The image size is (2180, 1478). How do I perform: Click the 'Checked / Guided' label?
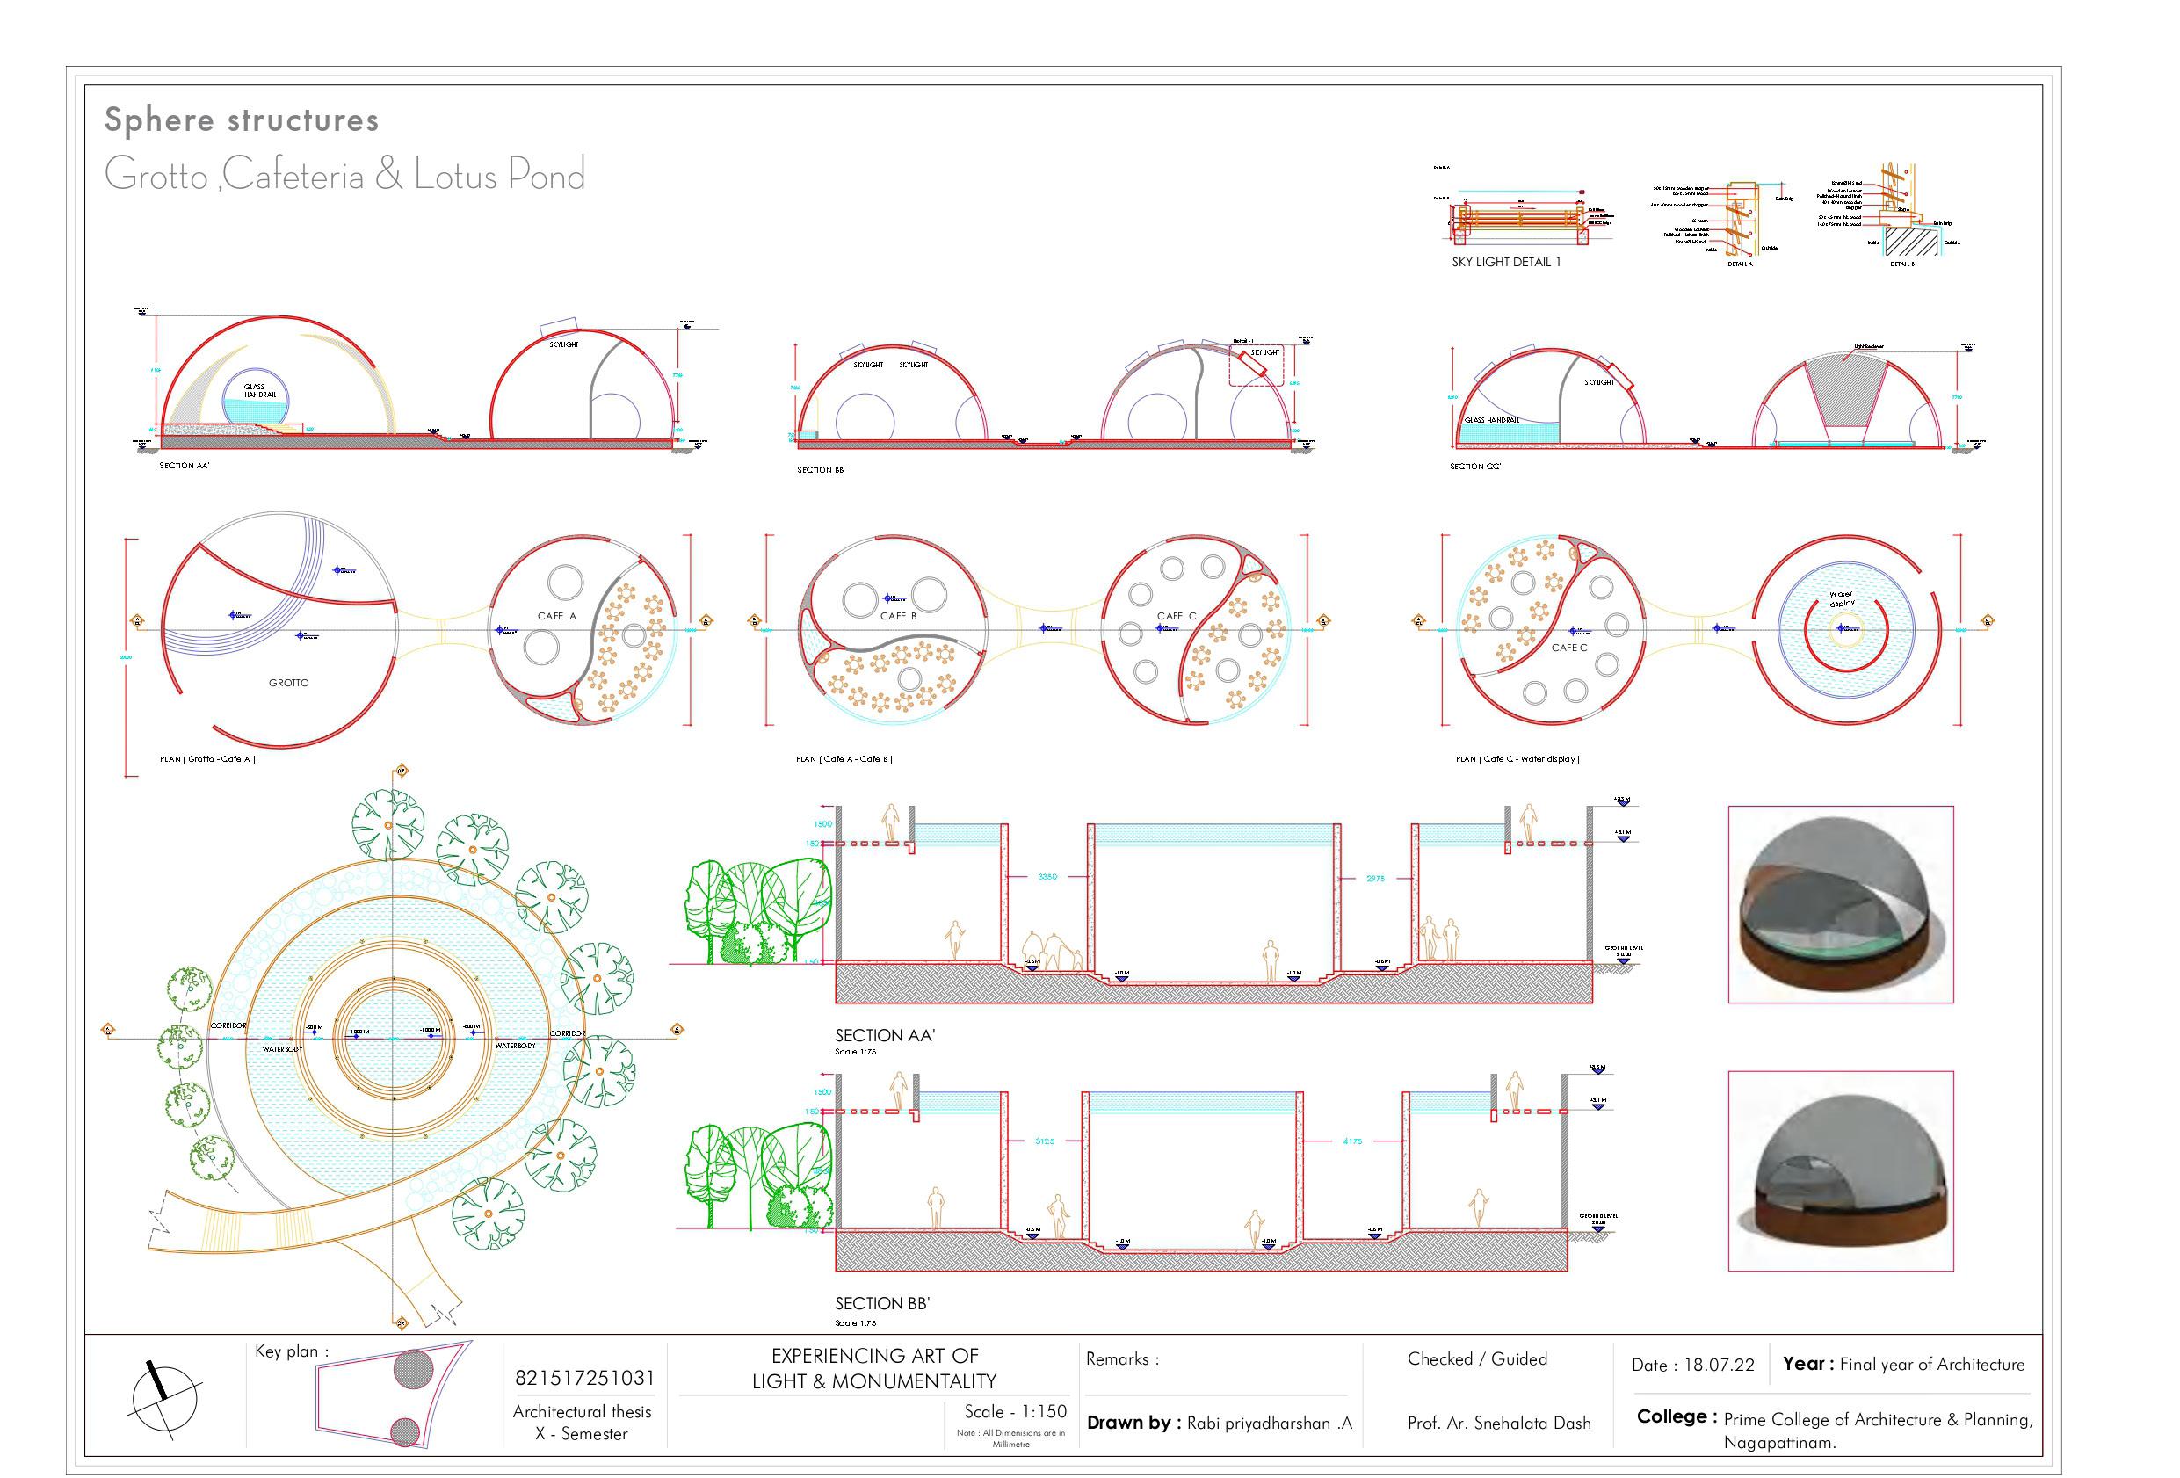click(1477, 1358)
